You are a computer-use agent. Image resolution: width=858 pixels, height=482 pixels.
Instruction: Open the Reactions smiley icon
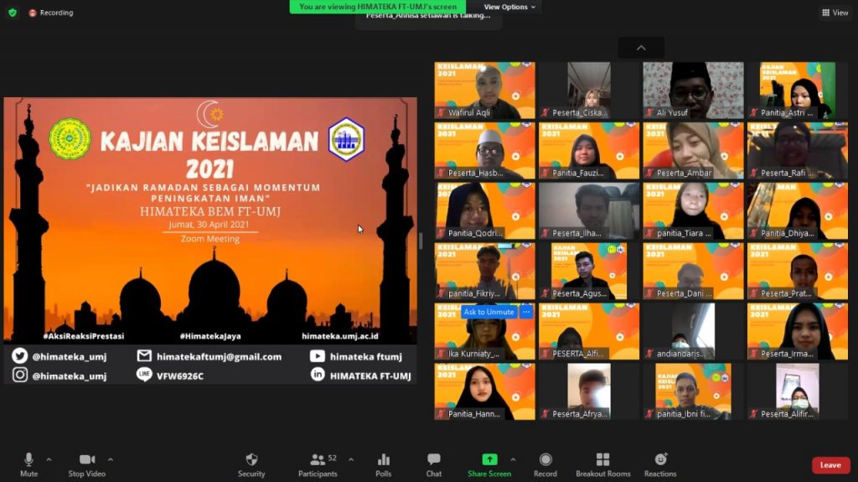[660, 459]
